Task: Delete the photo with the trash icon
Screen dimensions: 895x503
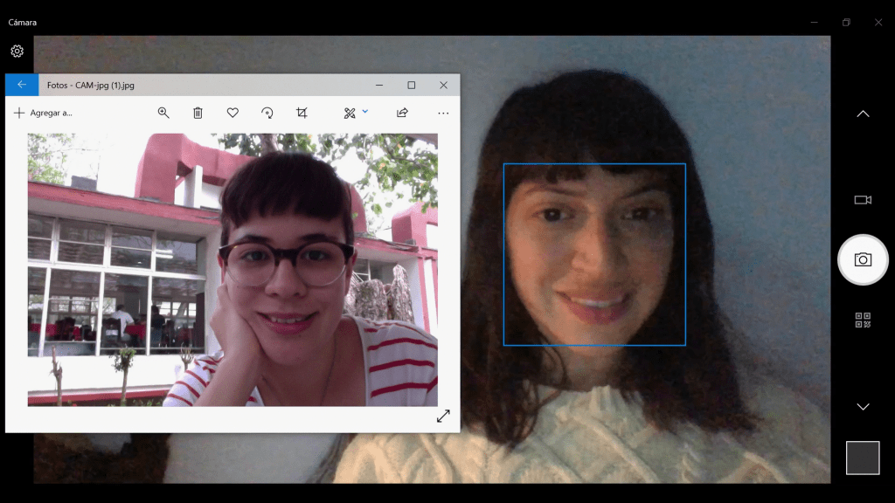Action: coord(198,113)
